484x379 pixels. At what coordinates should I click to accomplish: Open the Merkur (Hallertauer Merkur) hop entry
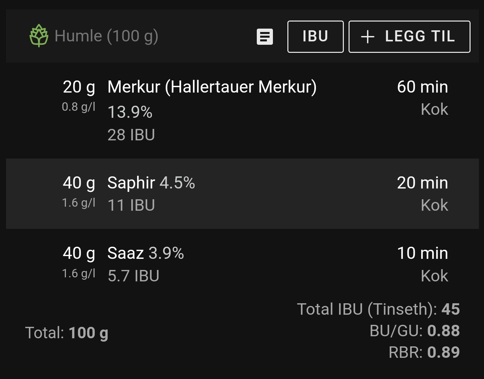[242, 110]
